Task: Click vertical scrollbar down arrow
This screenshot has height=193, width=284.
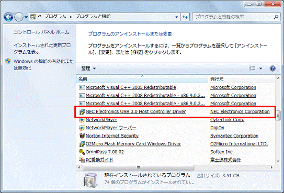Action: tap(278, 161)
